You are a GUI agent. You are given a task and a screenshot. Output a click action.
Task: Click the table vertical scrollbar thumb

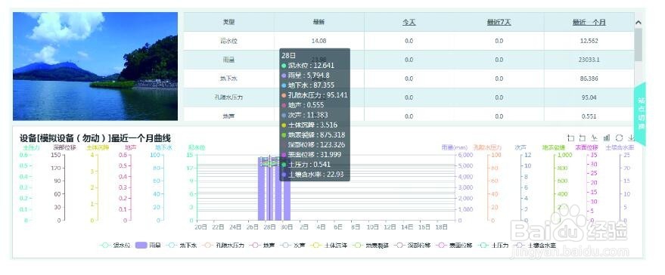coord(639,45)
